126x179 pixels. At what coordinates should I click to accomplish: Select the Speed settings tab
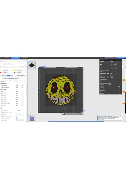12,81
